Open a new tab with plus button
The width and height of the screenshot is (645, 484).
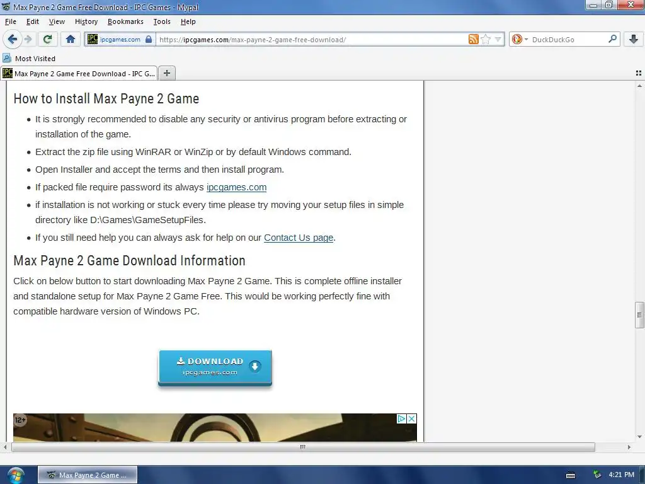coord(166,73)
